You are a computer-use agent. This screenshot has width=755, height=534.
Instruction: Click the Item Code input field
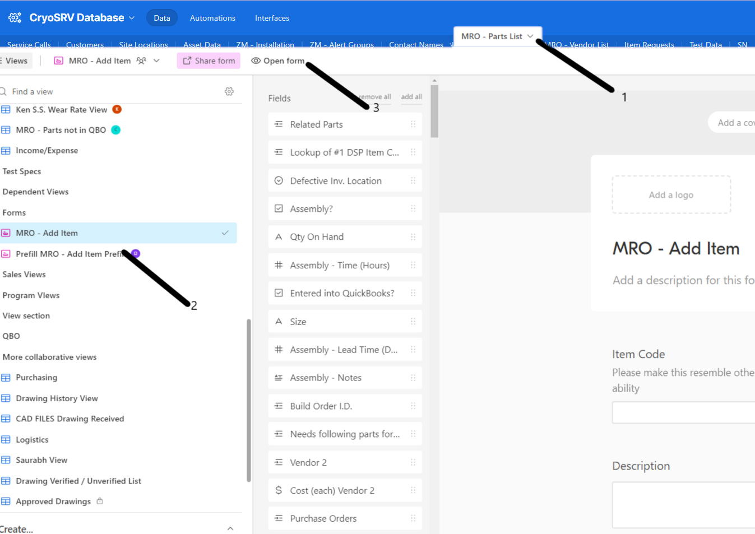pyautogui.click(x=683, y=412)
